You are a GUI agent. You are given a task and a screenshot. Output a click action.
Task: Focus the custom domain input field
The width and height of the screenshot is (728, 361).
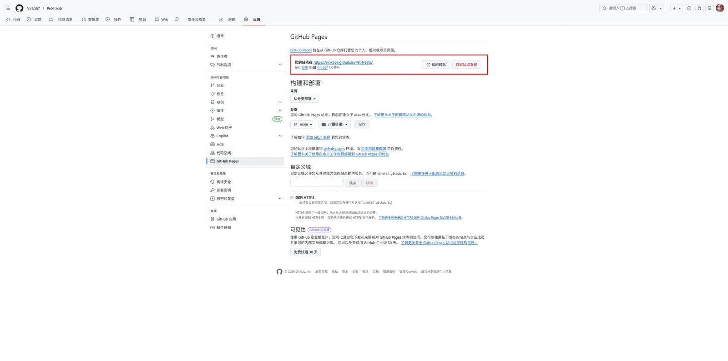[317, 183]
